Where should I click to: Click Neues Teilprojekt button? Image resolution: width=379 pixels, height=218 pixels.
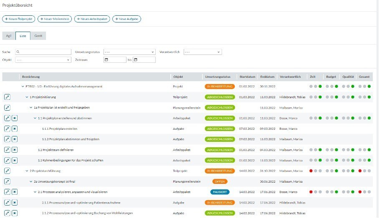(19, 19)
